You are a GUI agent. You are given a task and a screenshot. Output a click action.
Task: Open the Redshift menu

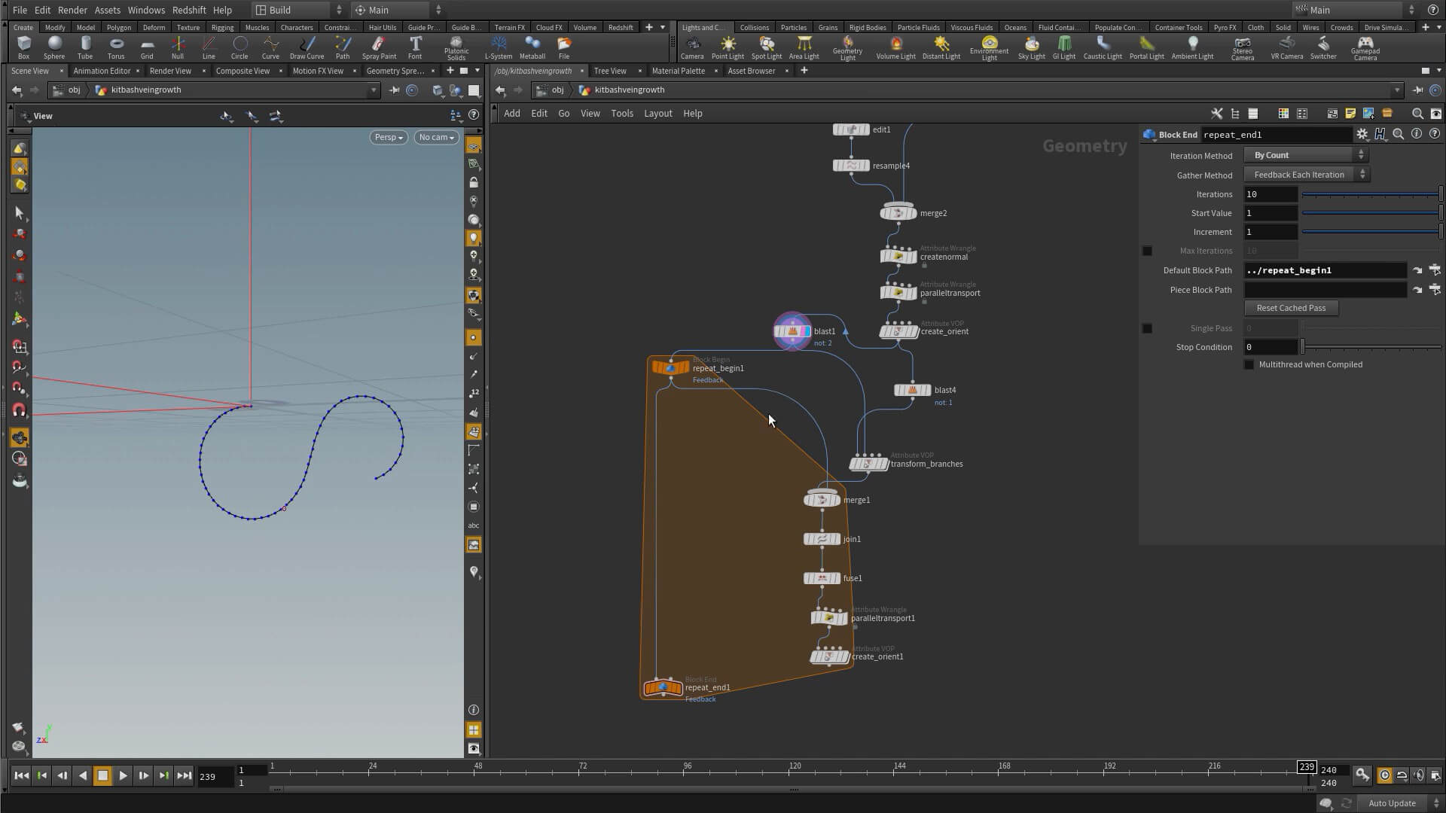(188, 10)
